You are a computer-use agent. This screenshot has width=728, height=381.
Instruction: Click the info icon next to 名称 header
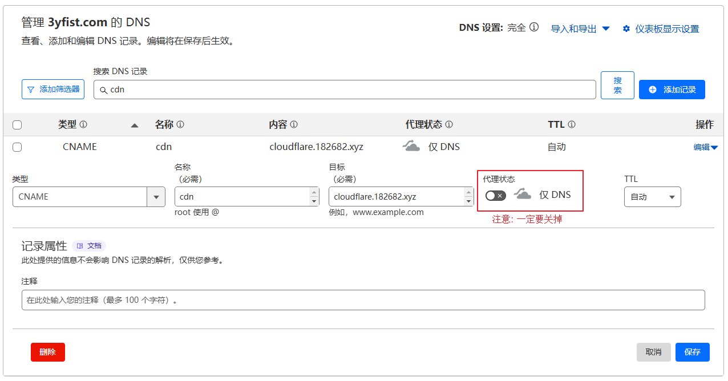(180, 124)
